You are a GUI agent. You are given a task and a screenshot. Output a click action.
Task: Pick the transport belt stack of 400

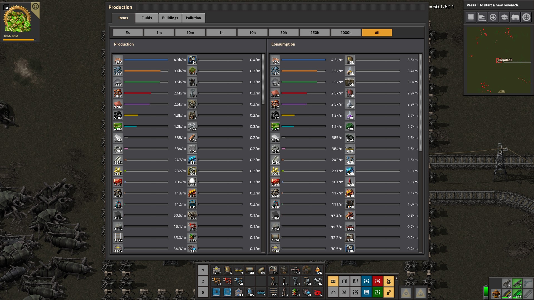click(216, 270)
